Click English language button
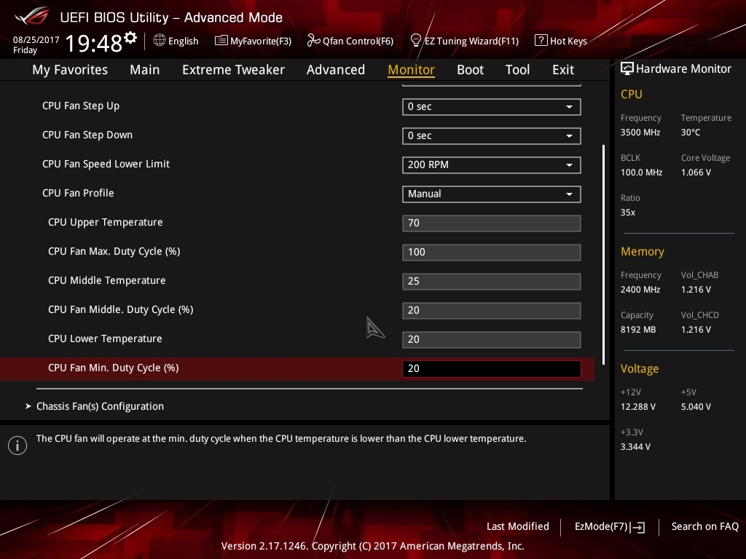This screenshot has height=559, width=746. [x=183, y=41]
